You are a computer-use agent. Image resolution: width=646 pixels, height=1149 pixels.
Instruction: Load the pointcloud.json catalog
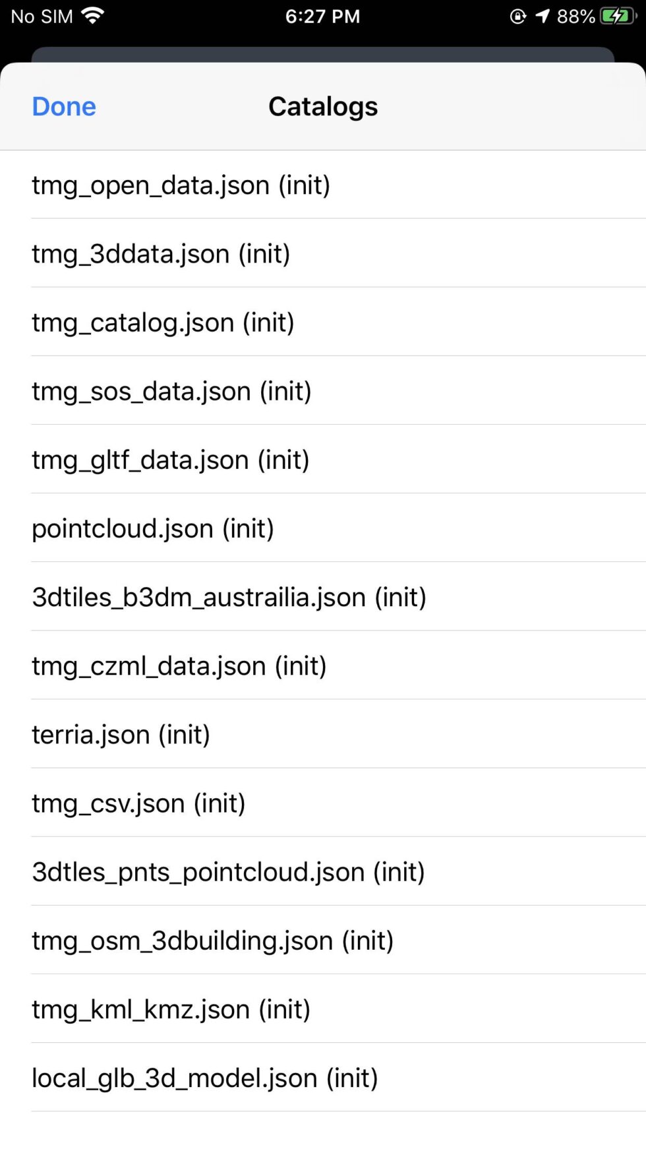point(153,528)
